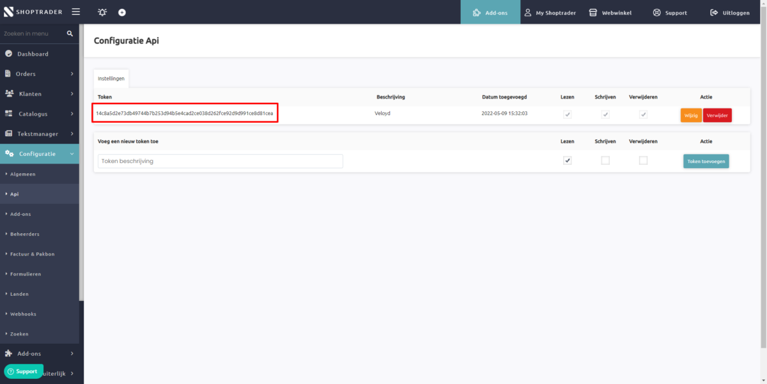Click the lightbulb icon in top bar
Viewport: 767px width, 384px height.
tap(102, 12)
